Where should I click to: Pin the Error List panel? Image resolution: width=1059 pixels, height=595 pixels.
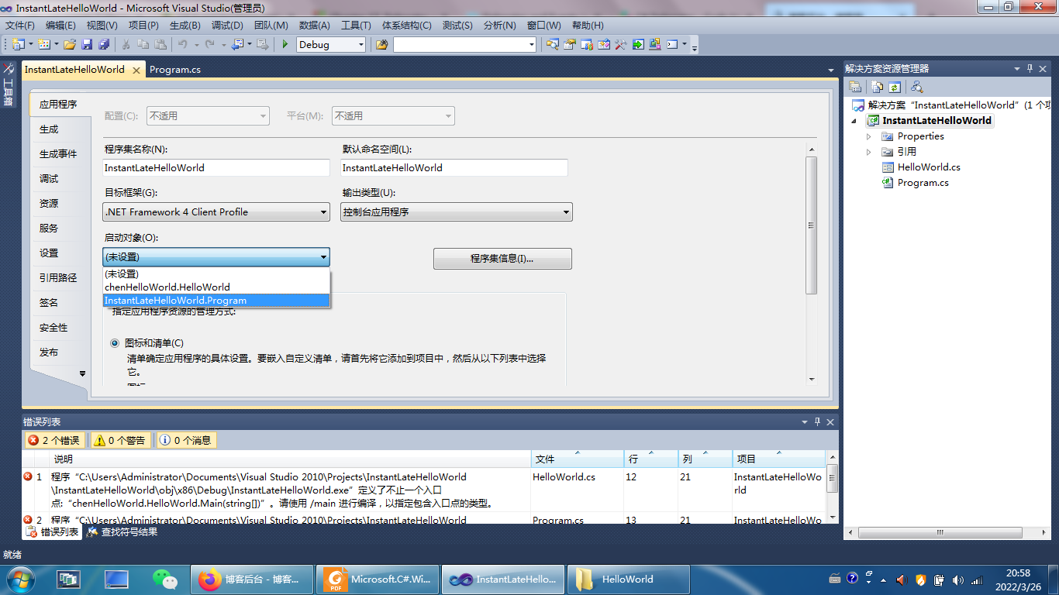(x=816, y=421)
